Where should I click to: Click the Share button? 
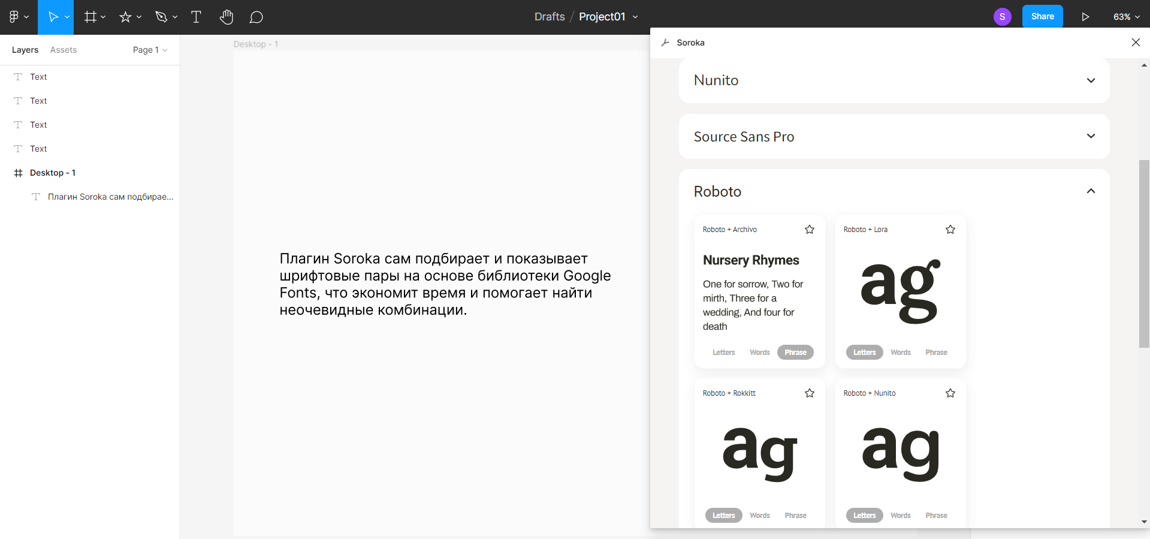1042,16
